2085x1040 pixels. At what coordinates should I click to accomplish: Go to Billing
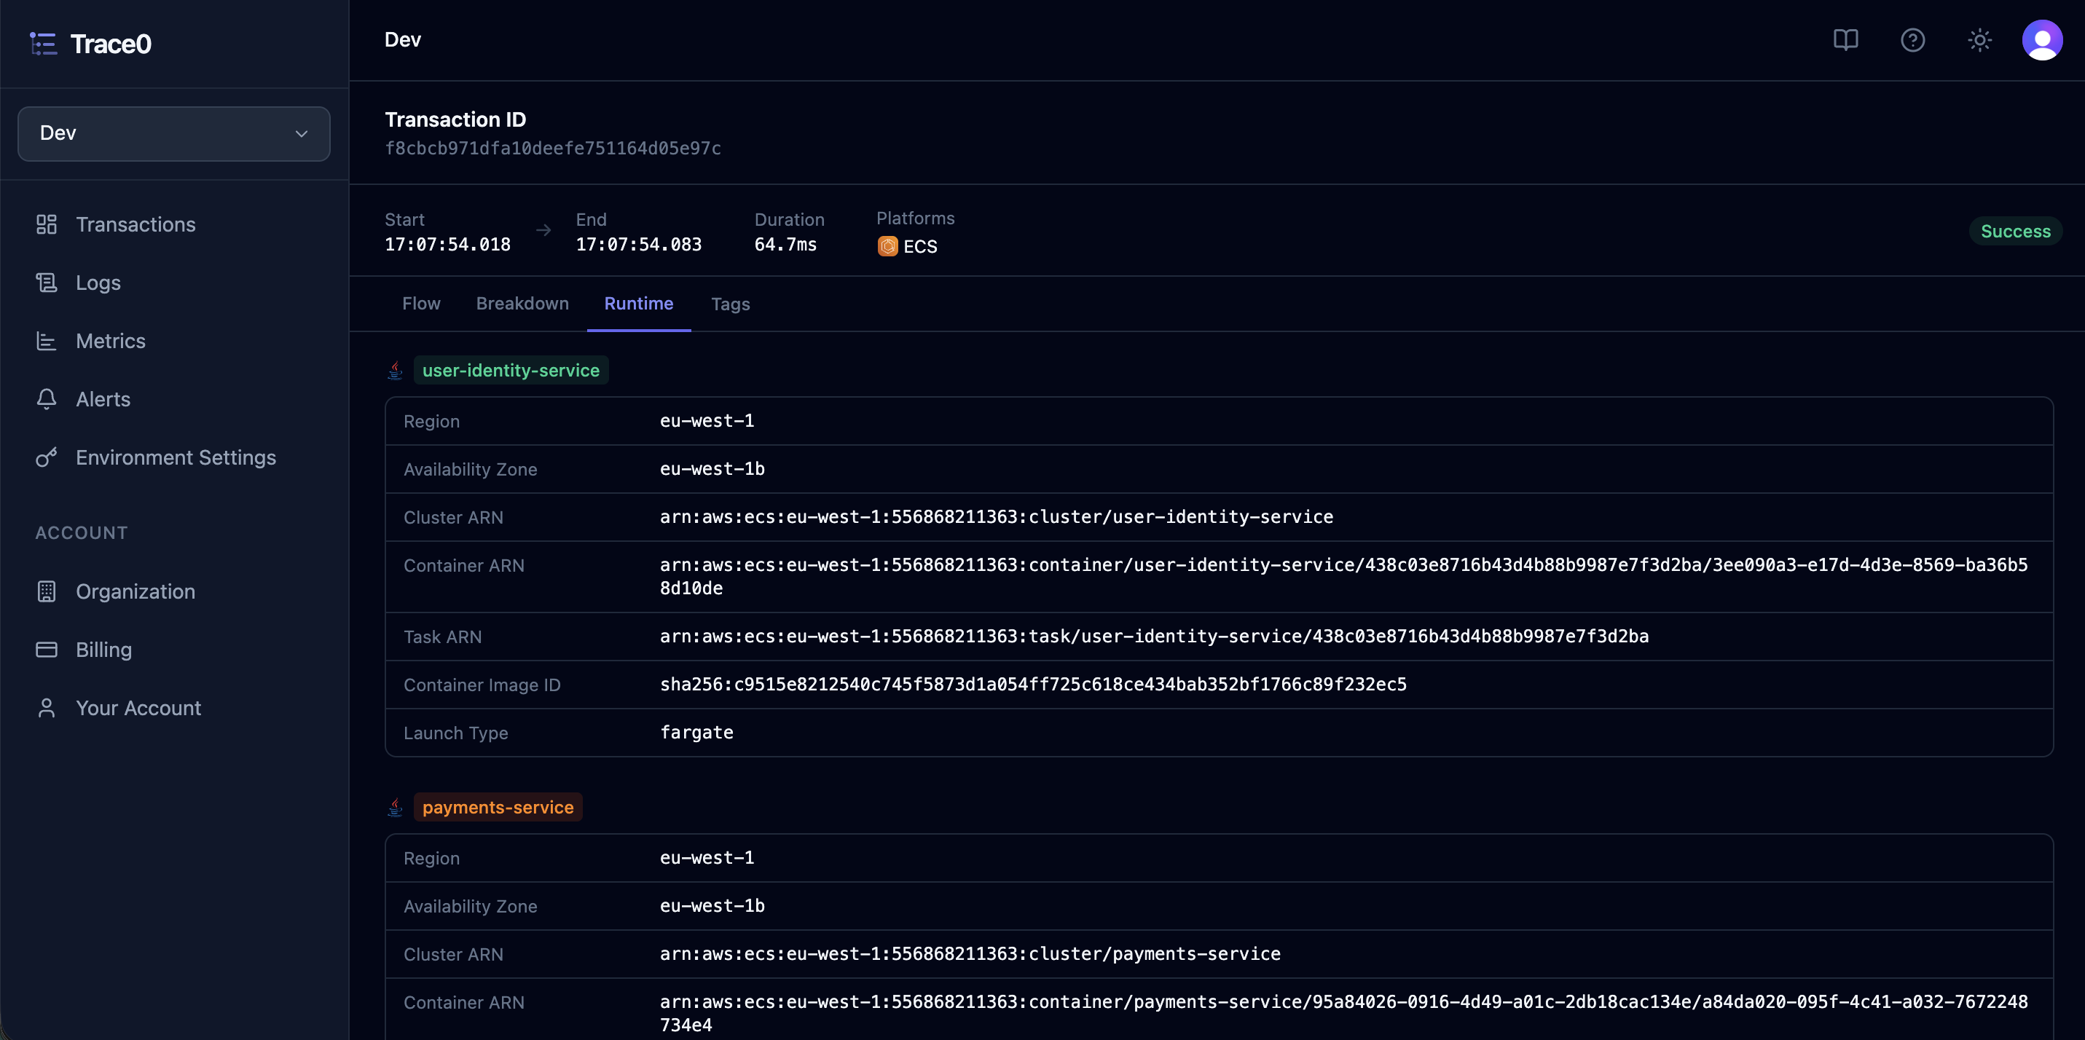103,650
